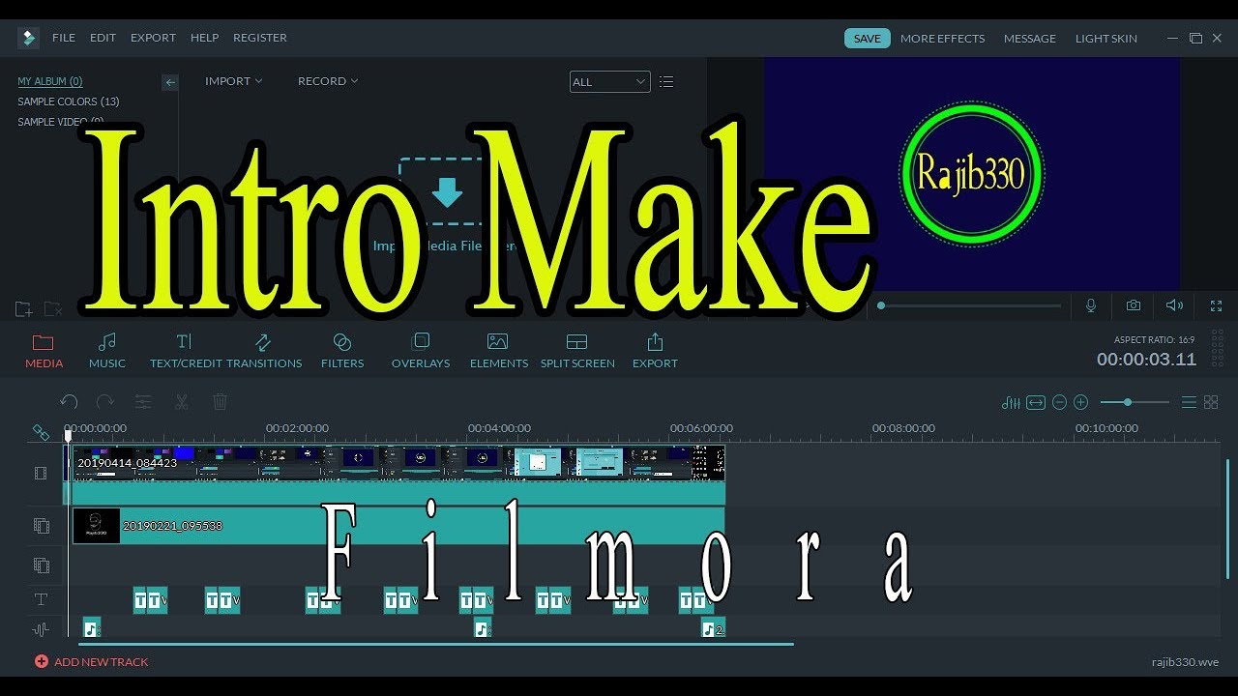
Task: Click the preview playback progress slider
Action: click(970, 305)
